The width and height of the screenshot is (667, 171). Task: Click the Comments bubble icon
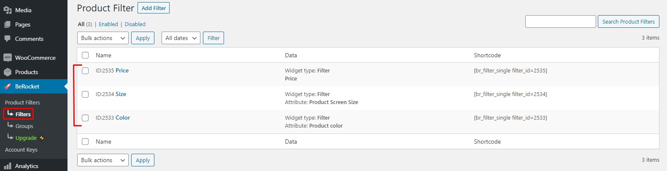(7, 39)
